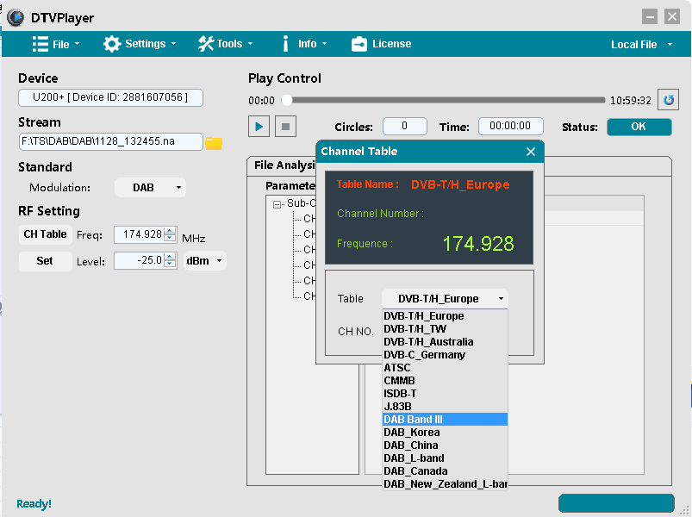692x517 pixels.
Task: Increase level with the up stepper arrow
Action: coord(170,257)
